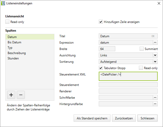Click the plus icon to add column

[x=11, y=95]
